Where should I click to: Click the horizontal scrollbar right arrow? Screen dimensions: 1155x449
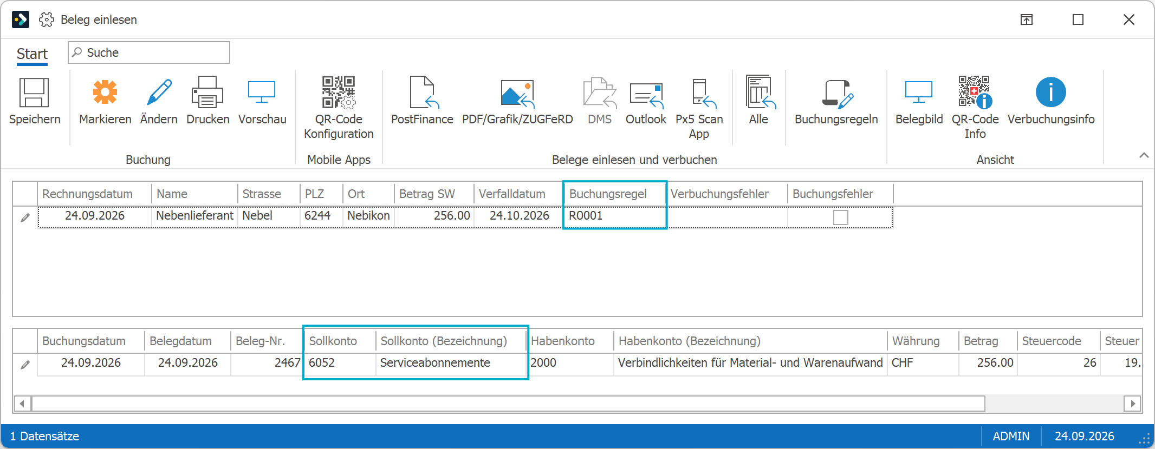tap(1133, 404)
